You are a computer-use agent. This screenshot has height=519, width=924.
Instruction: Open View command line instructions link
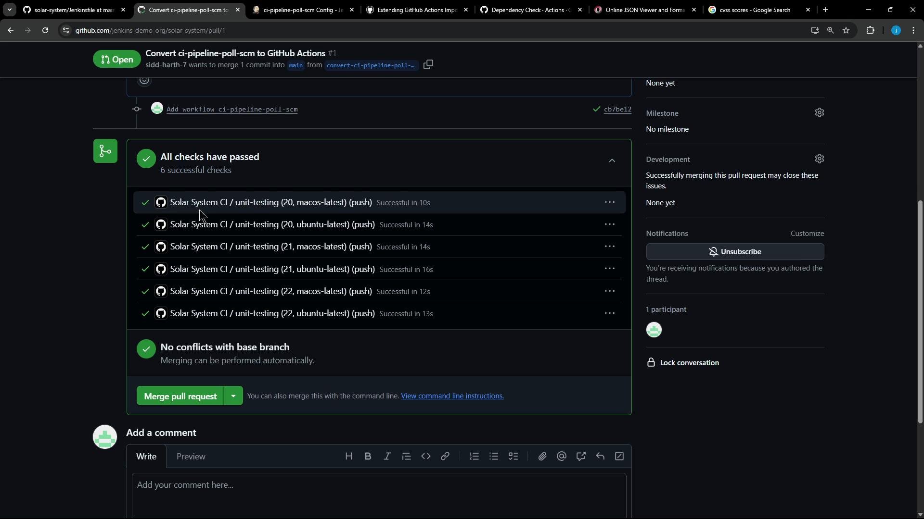pos(452,396)
